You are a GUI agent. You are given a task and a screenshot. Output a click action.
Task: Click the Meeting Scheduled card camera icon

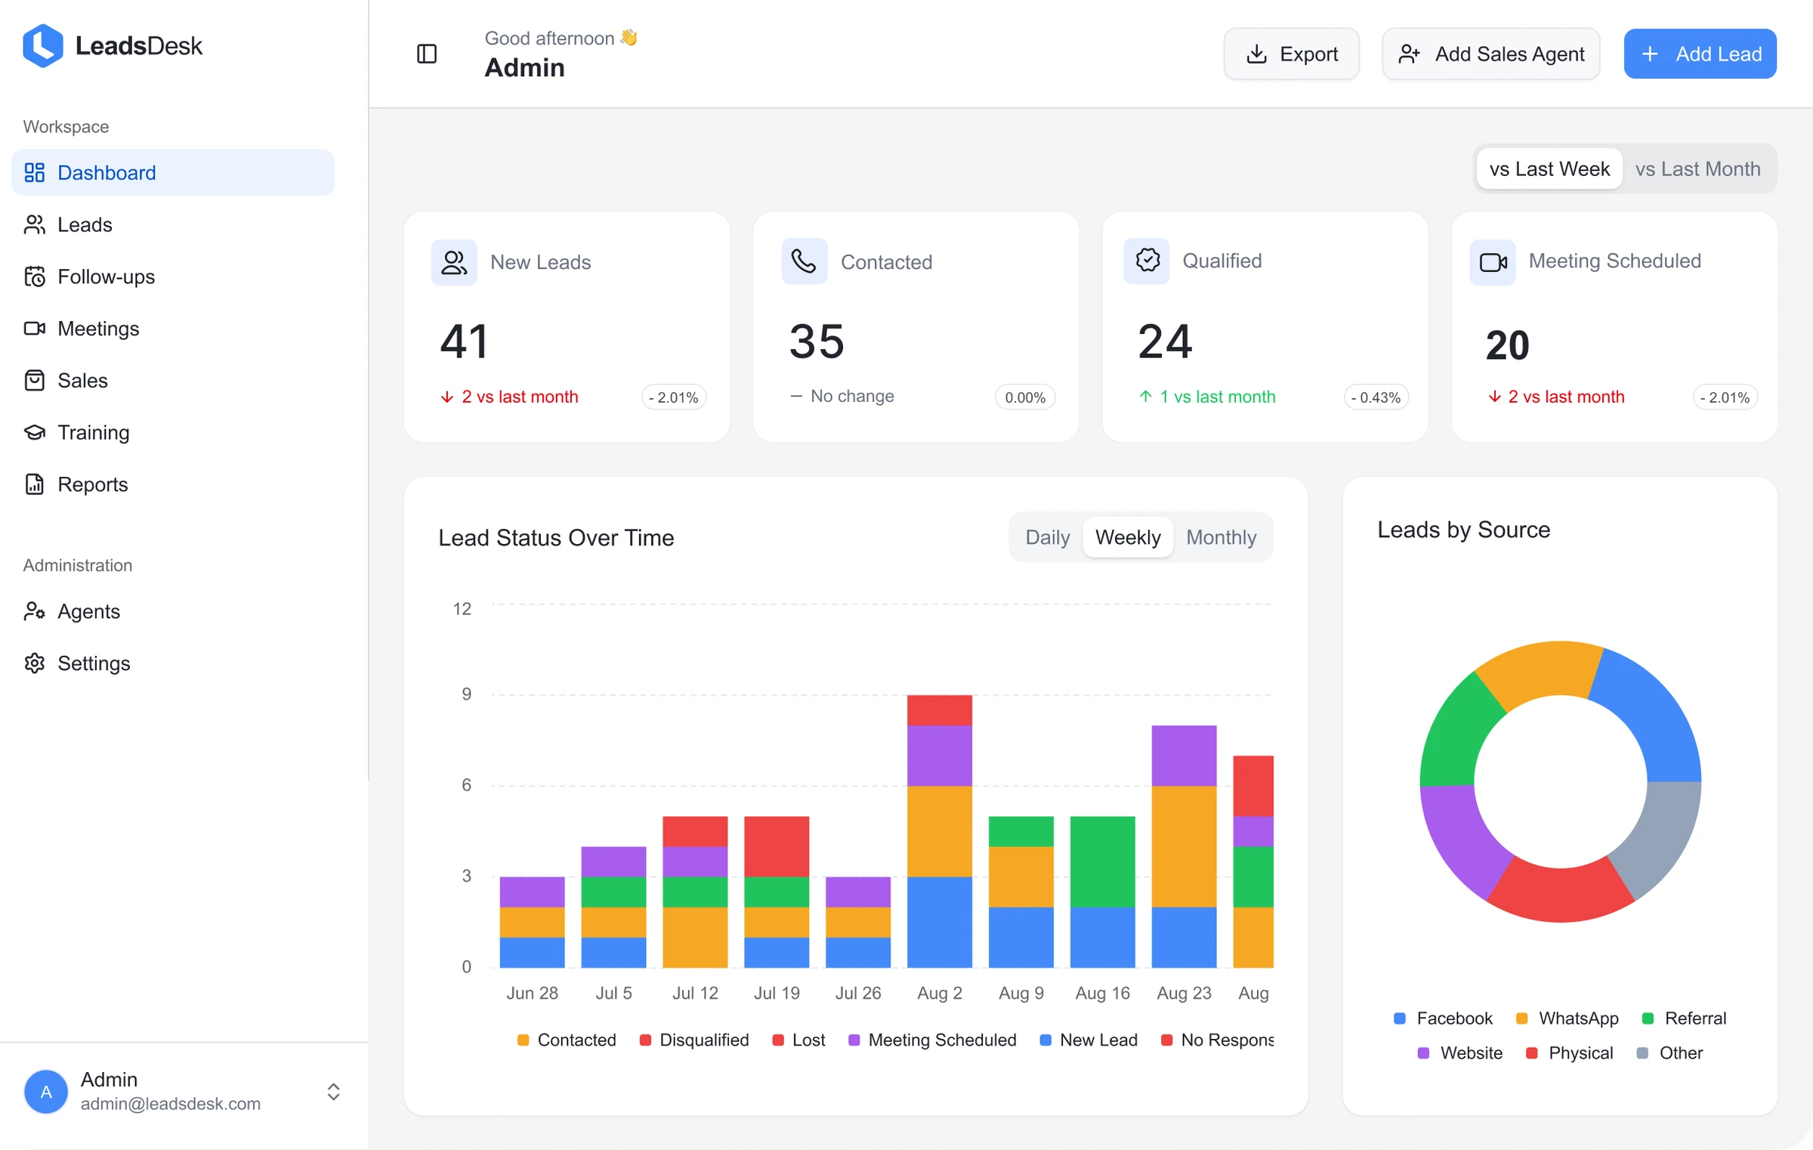pos(1493,262)
